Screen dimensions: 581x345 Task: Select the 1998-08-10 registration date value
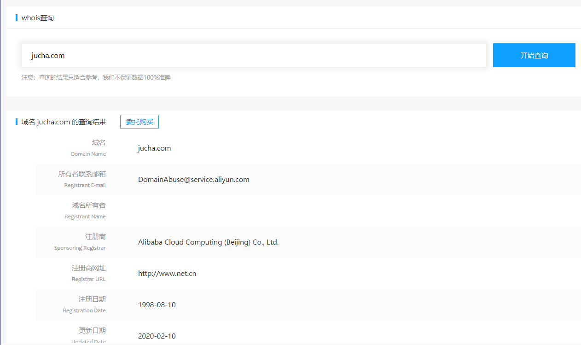click(157, 305)
